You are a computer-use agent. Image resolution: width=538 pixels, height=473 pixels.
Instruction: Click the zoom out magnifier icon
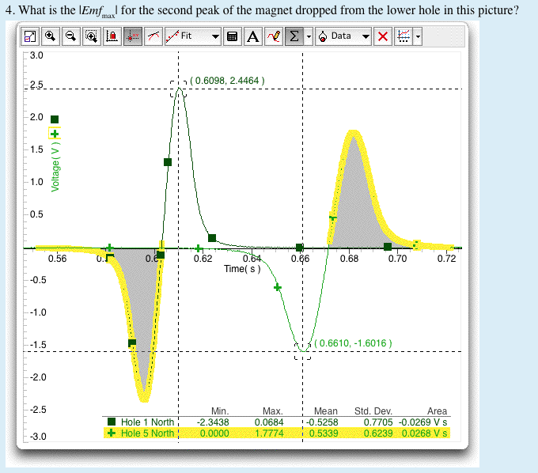coord(70,36)
